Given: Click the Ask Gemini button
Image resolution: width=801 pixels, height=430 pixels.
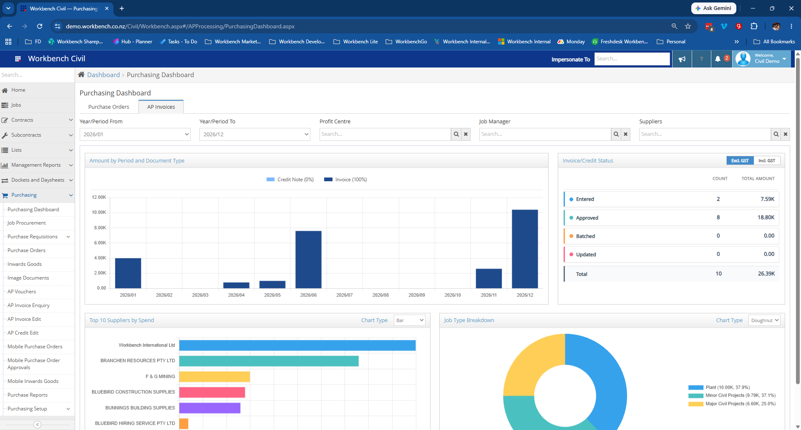Looking at the screenshot, I should click(713, 8).
